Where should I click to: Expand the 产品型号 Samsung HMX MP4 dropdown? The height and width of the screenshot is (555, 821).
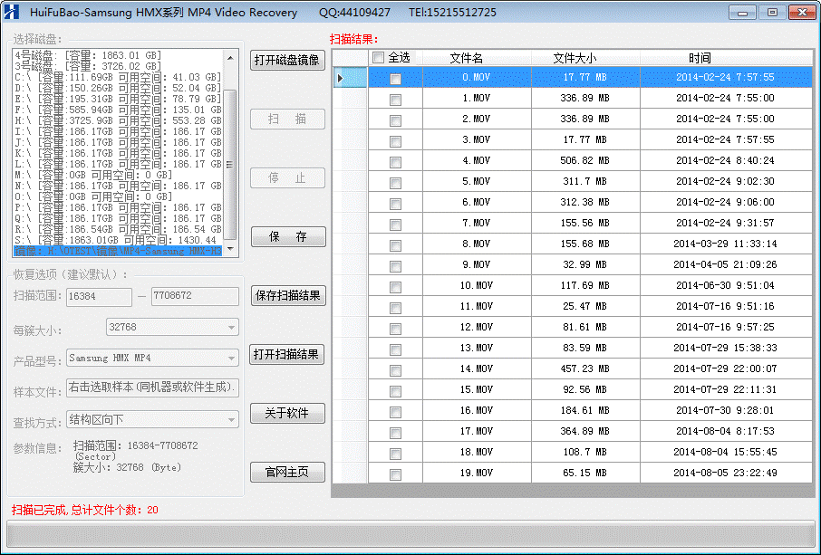(x=231, y=359)
